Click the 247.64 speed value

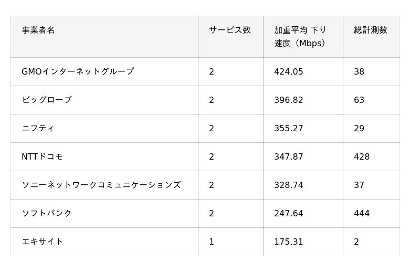pyautogui.click(x=288, y=213)
